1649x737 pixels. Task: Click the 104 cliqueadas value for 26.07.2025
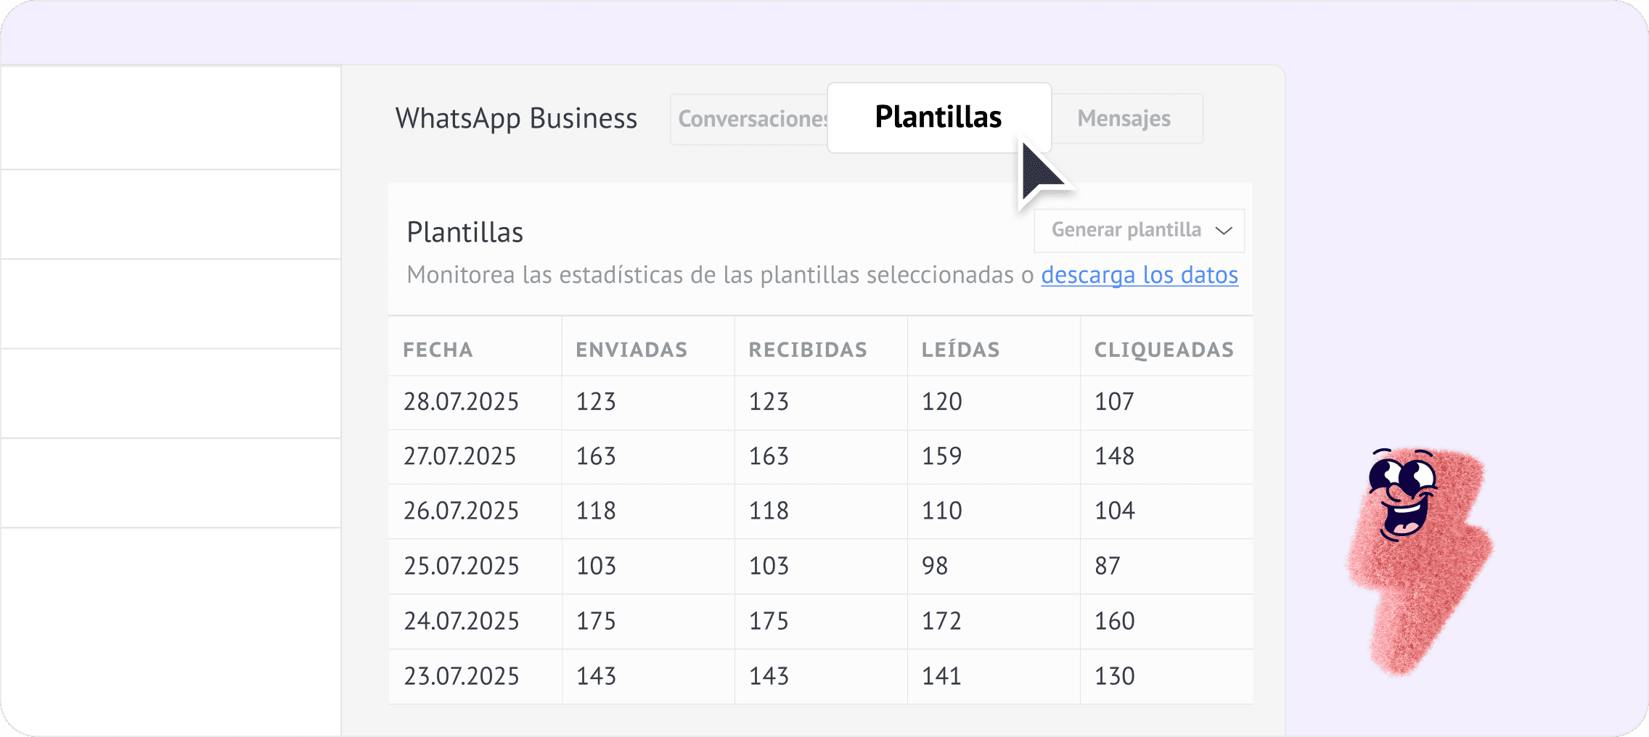pos(1114,511)
